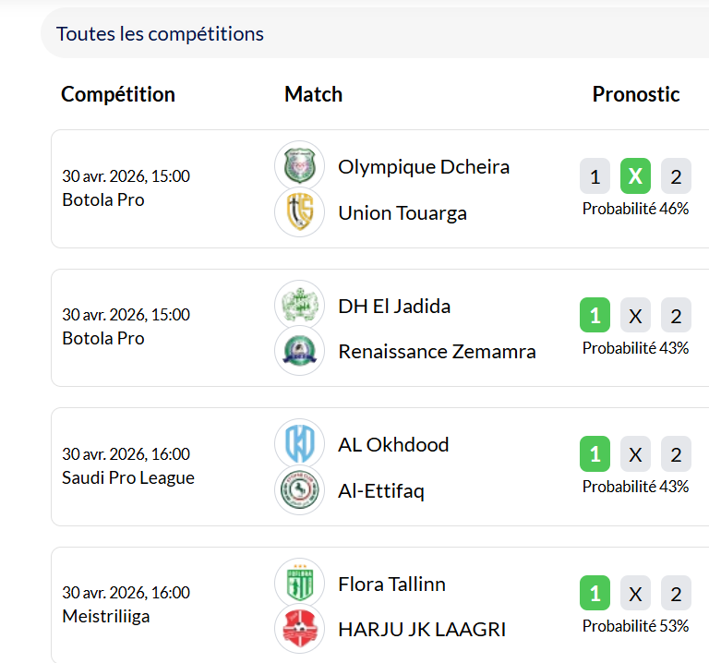
Task: Pick home win 1 for DH El Jadida
Action: click(x=595, y=316)
